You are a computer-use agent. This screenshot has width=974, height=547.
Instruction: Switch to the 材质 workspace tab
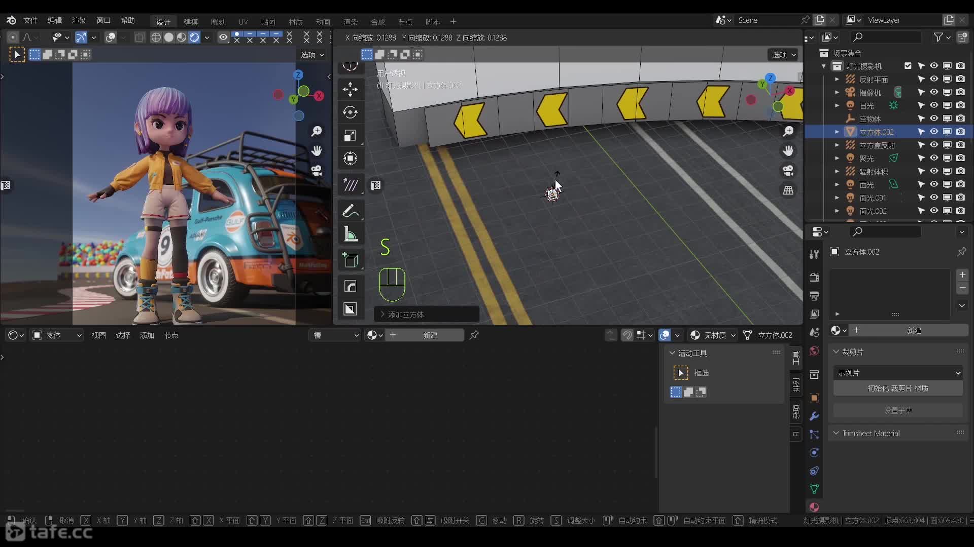pyautogui.click(x=296, y=22)
